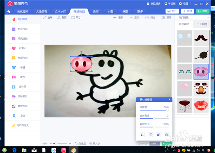Open Edge browser in the taskbar
This screenshot has width=215, height=153.
click(x=14, y=150)
